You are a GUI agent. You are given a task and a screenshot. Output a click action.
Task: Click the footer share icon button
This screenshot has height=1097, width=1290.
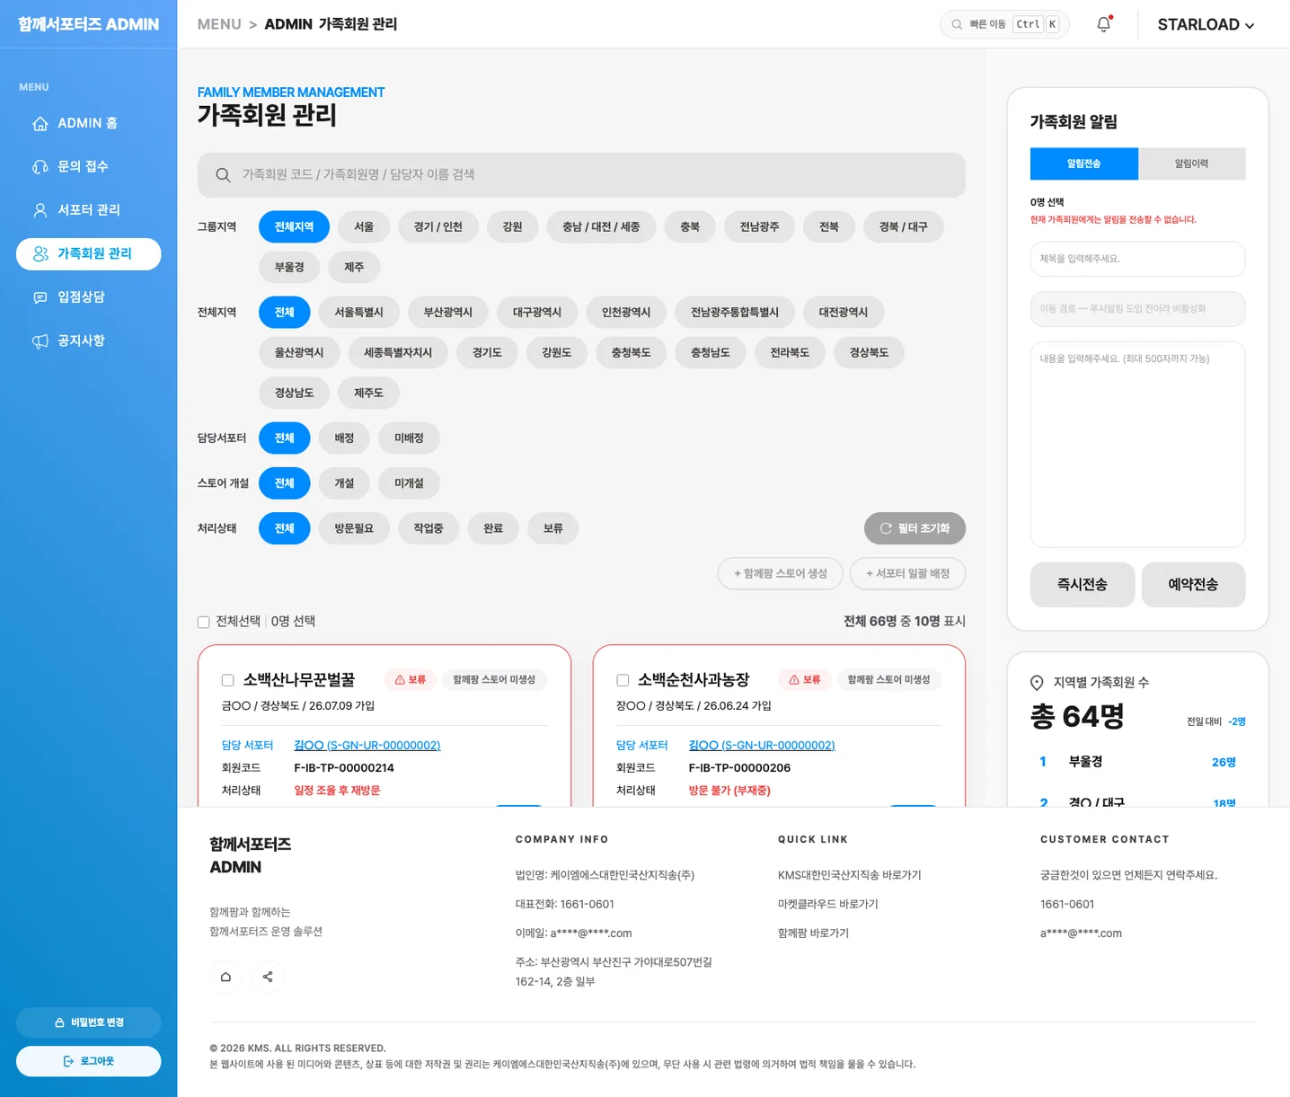tap(268, 977)
